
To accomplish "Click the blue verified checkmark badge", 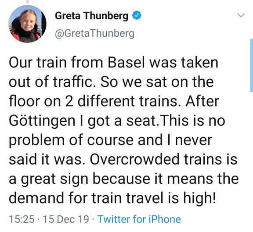I will coord(137,15).
